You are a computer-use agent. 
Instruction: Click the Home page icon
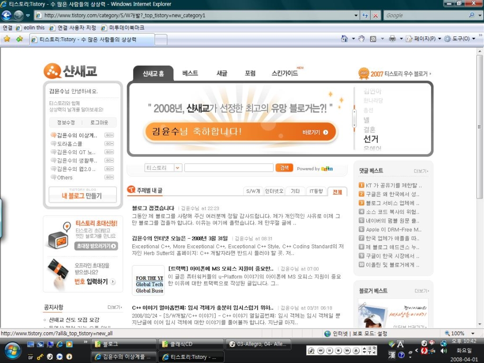[x=345, y=39]
